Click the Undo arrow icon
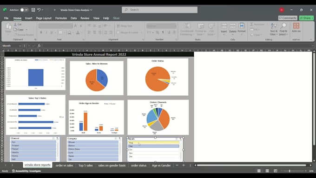316x178 pixels. (39, 10)
